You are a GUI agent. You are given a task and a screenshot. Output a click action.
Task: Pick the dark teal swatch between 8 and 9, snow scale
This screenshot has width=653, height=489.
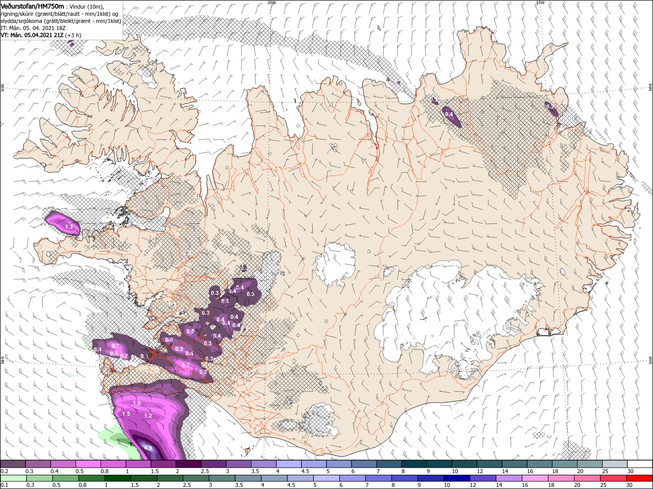[x=414, y=464]
